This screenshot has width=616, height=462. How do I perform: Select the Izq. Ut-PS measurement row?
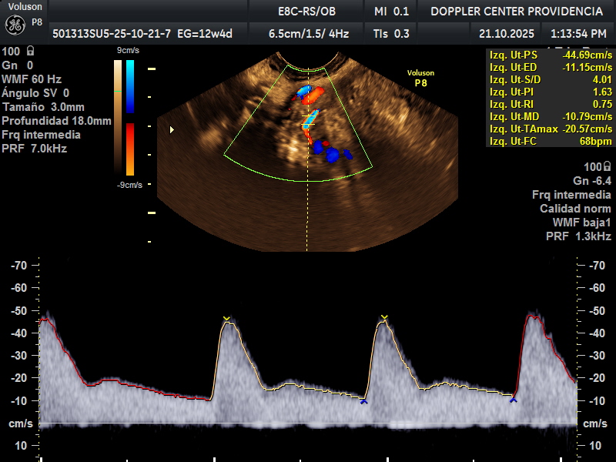(551, 55)
